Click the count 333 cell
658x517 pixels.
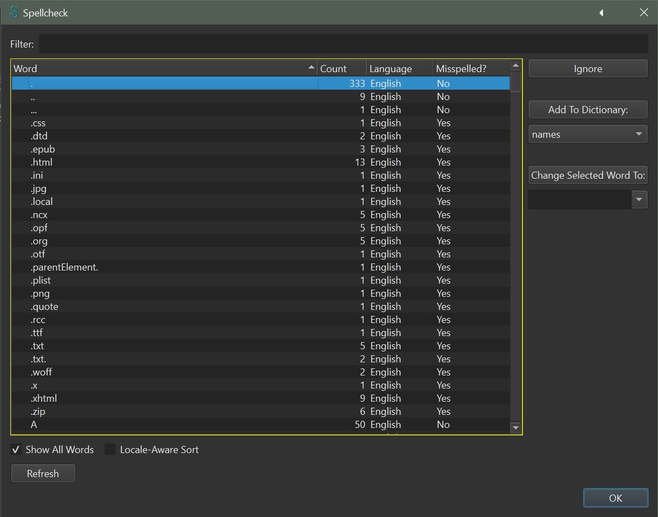(342, 84)
